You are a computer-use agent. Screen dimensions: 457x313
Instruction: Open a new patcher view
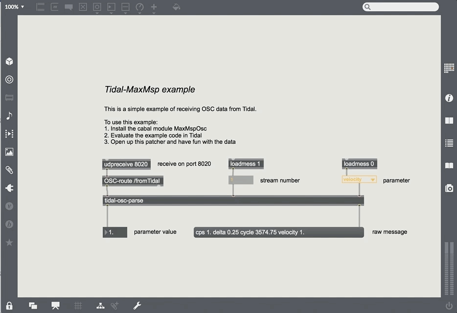33,306
